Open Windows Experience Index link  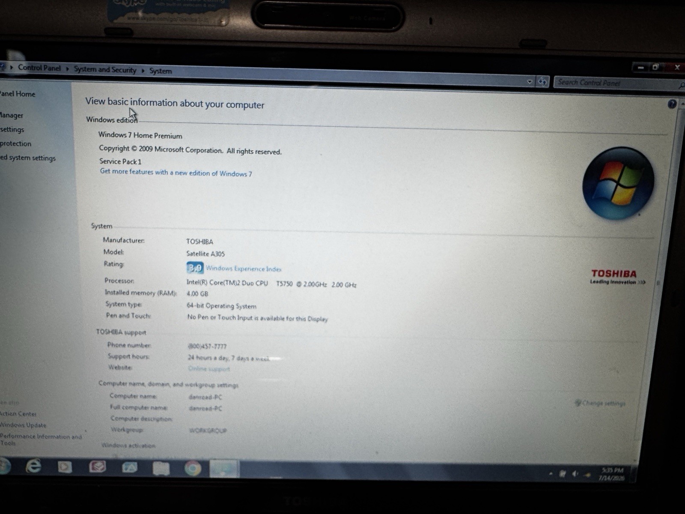pos(244,269)
